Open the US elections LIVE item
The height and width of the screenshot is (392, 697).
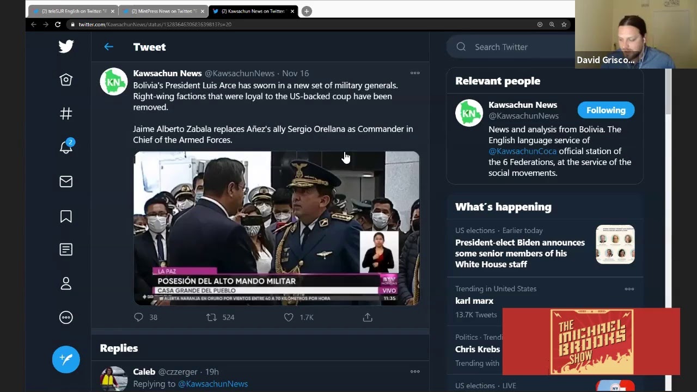tap(486, 386)
